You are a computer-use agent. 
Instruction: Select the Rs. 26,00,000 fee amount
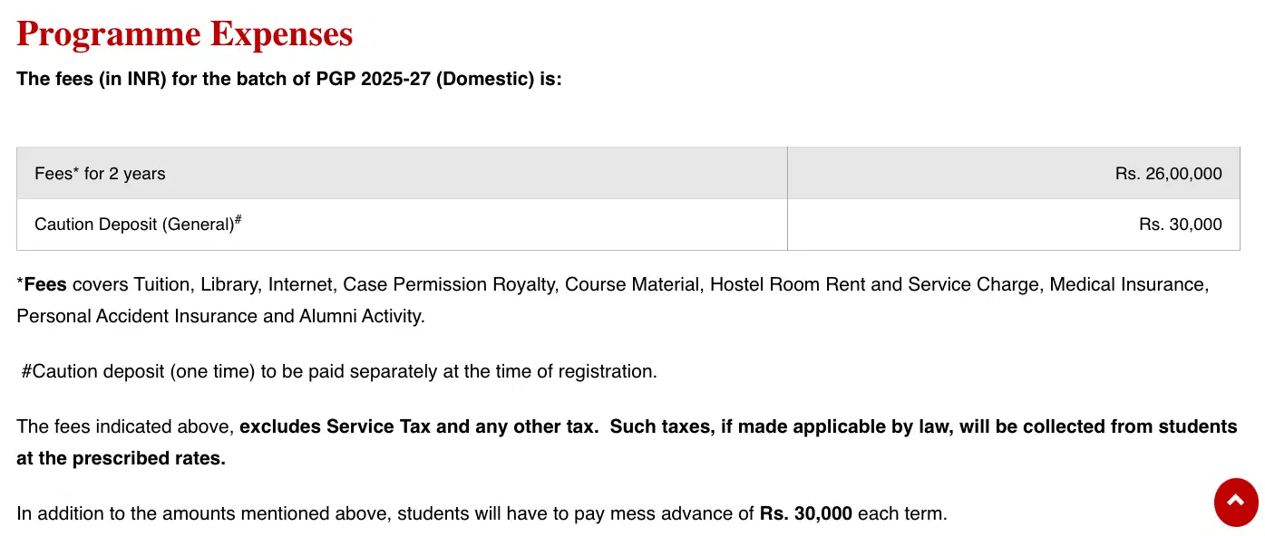1168,173
